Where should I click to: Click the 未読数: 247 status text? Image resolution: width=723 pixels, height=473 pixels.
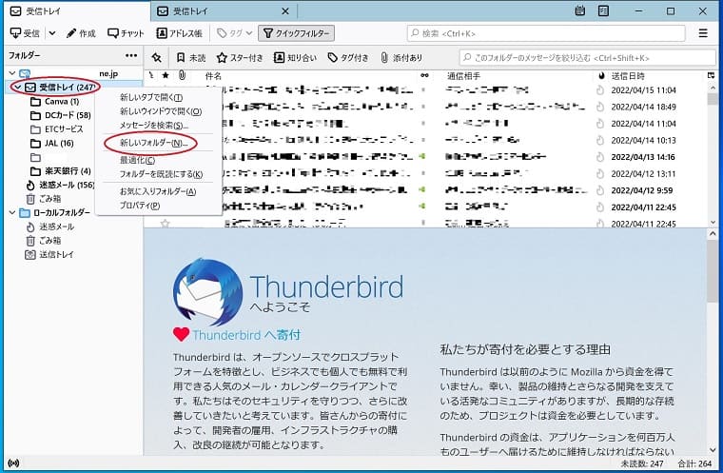pos(642,463)
